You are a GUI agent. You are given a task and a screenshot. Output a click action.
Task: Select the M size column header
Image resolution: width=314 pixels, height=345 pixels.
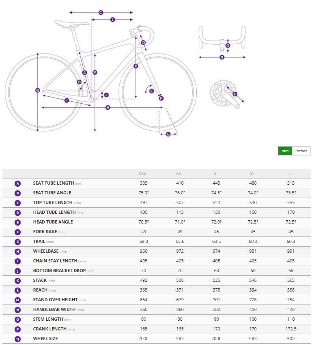(x=252, y=173)
